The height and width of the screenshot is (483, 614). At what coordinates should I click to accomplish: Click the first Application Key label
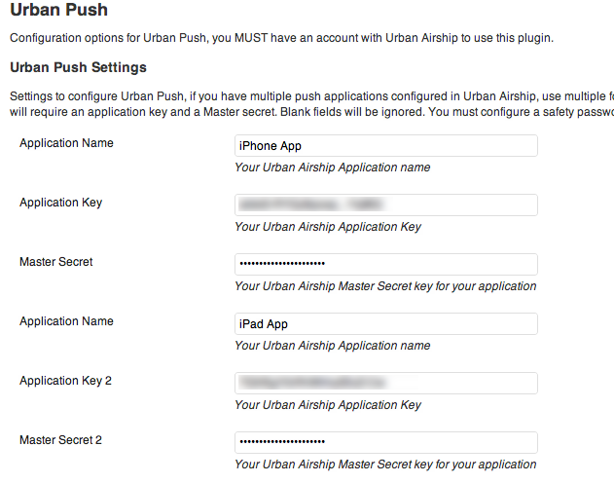tap(60, 203)
